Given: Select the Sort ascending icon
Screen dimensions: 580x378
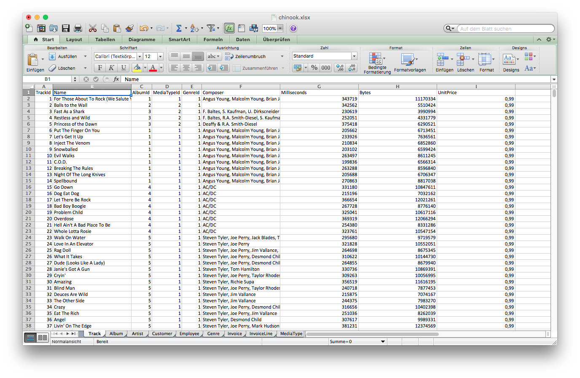Looking at the screenshot, I should [x=194, y=28].
